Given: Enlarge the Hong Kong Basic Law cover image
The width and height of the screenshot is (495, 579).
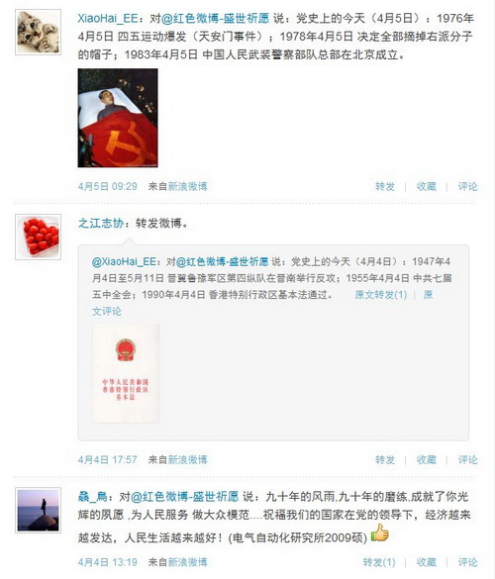Looking at the screenshot, I should point(126,374).
